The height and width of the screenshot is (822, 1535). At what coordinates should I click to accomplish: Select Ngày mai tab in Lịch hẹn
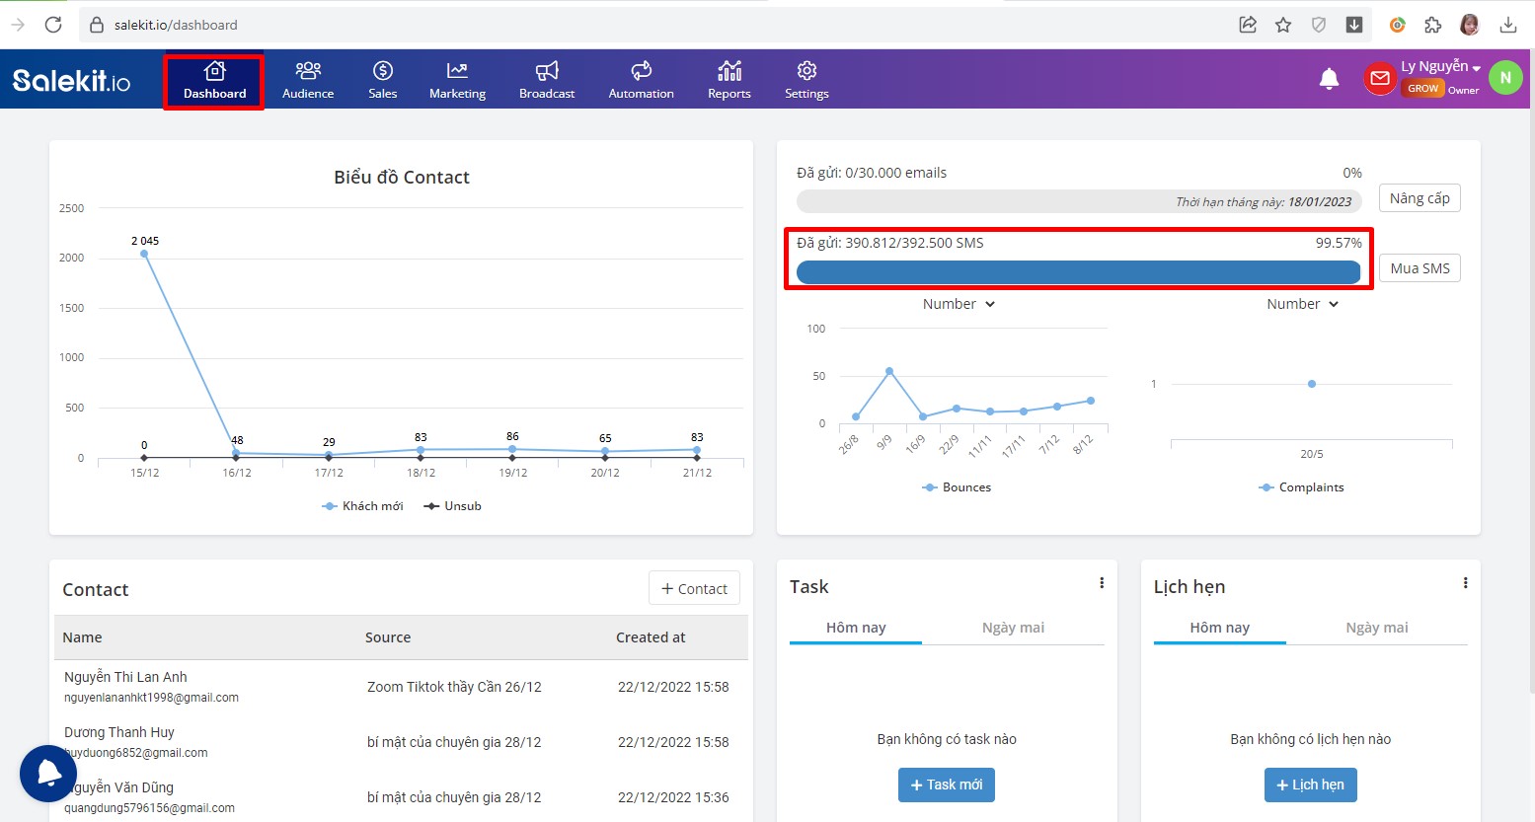pos(1377,628)
